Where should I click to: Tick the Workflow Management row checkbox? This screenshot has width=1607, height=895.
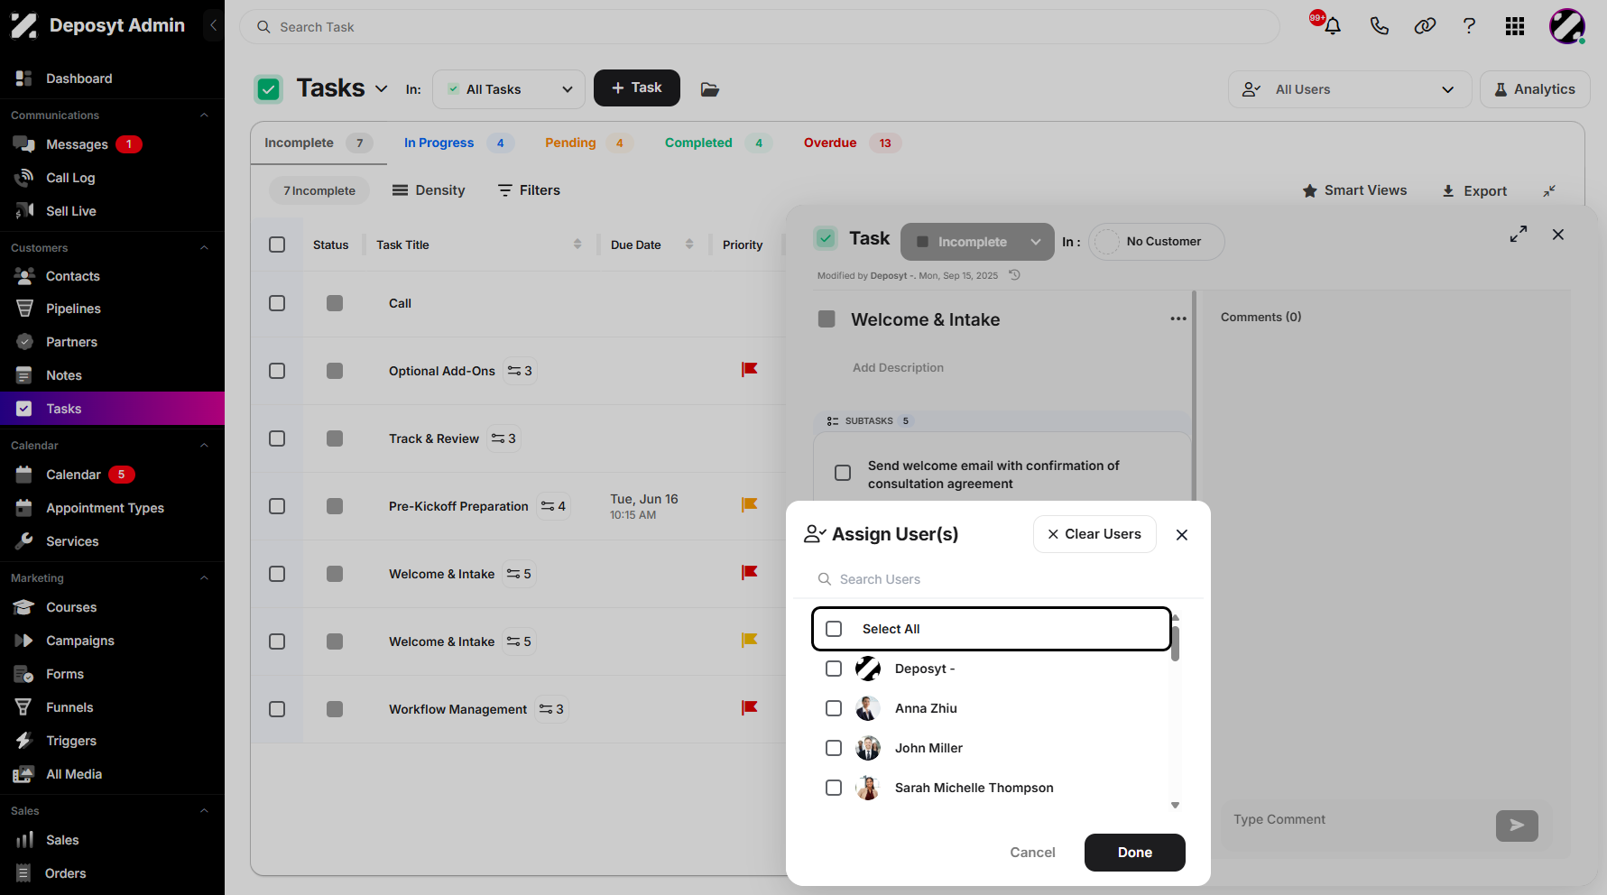tap(277, 709)
